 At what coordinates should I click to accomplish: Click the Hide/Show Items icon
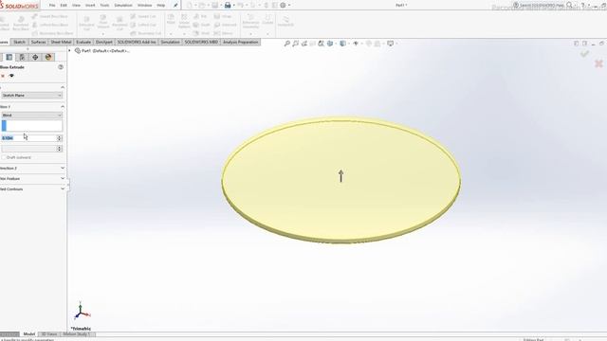[x=356, y=44]
